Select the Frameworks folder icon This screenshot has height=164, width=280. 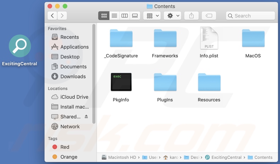(165, 38)
